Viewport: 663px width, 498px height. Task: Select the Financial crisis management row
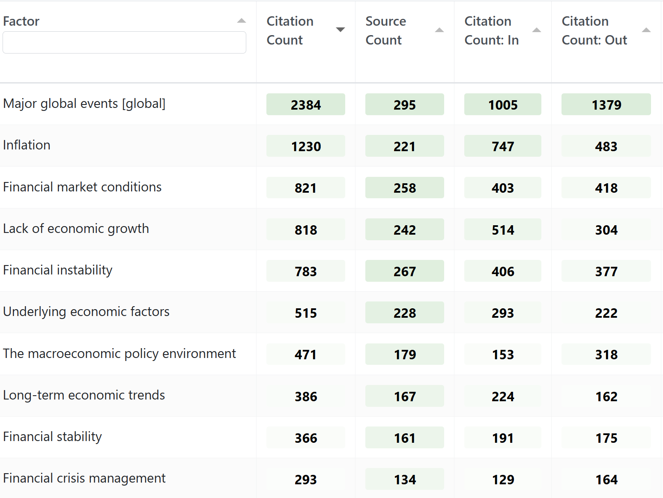tap(84, 478)
